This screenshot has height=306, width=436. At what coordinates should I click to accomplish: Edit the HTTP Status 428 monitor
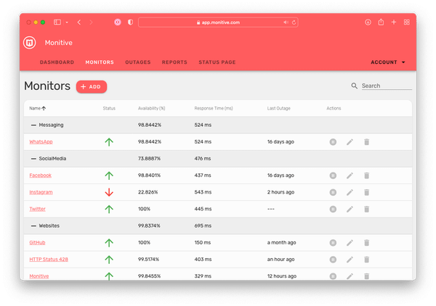(x=350, y=260)
